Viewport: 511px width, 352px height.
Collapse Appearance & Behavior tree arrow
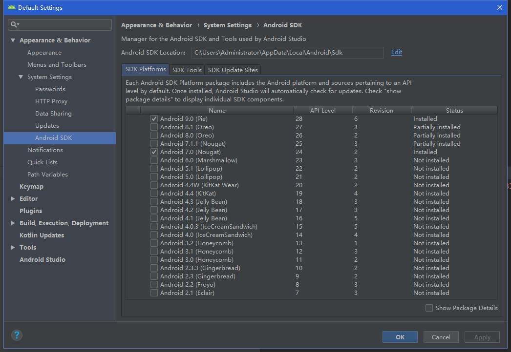(x=13, y=40)
